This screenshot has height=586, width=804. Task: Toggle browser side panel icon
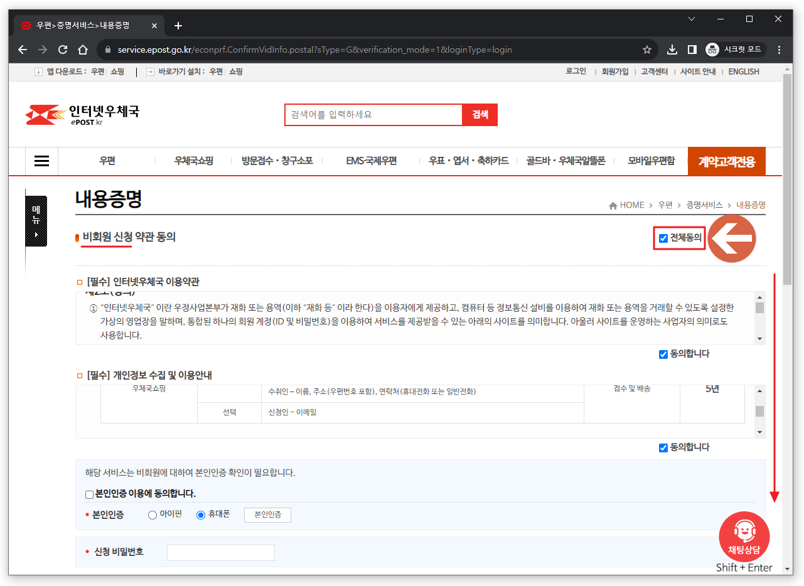[692, 50]
